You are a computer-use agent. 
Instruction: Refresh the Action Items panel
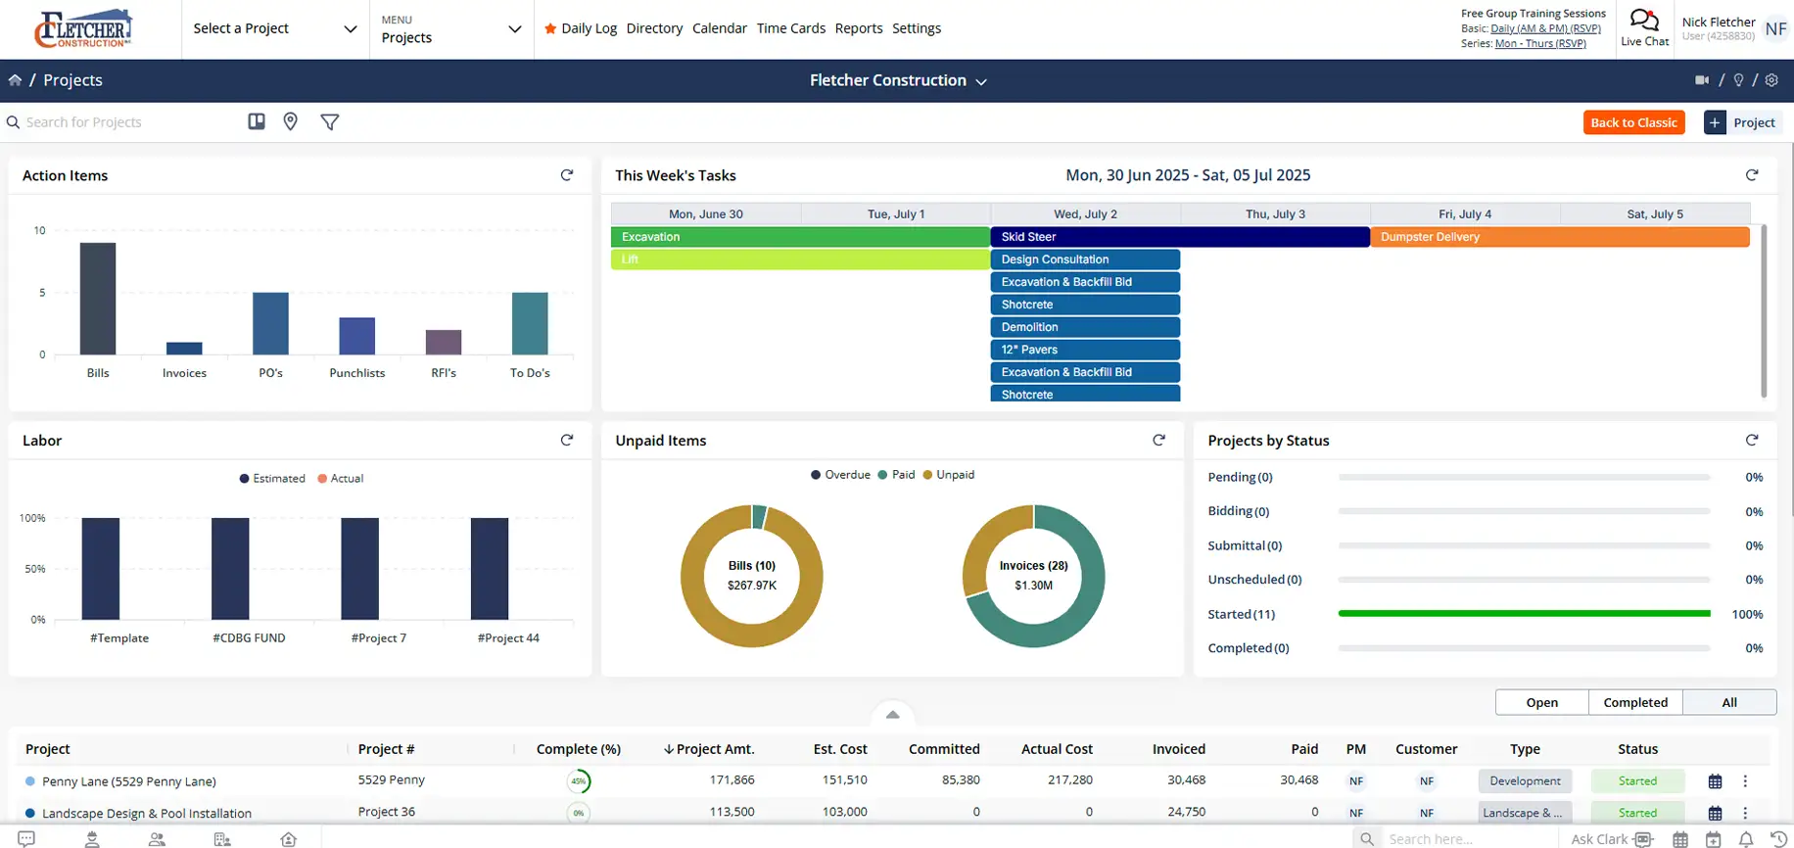[567, 175]
